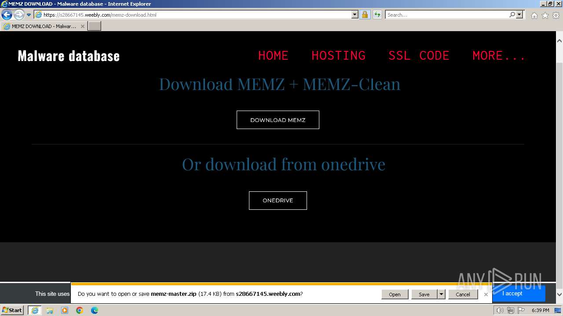Open the Windows Start button
This screenshot has height=316, width=563.
click(13, 310)
